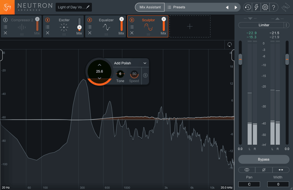Click the pencil icon to rename preset
293x190 pixels.
coord(88,7)
